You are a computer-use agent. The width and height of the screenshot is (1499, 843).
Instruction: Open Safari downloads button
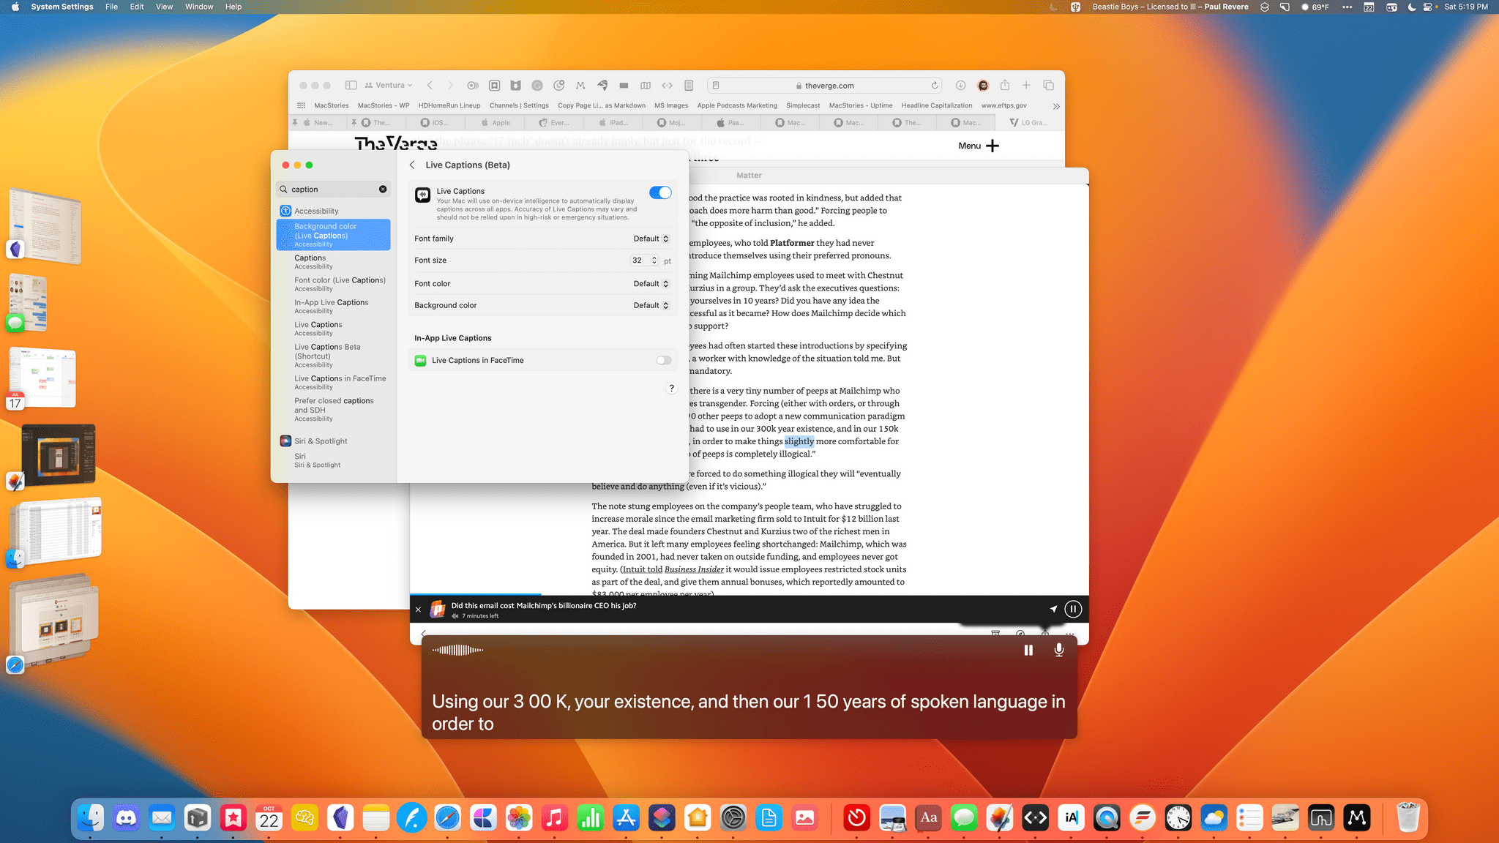[960, 85]
